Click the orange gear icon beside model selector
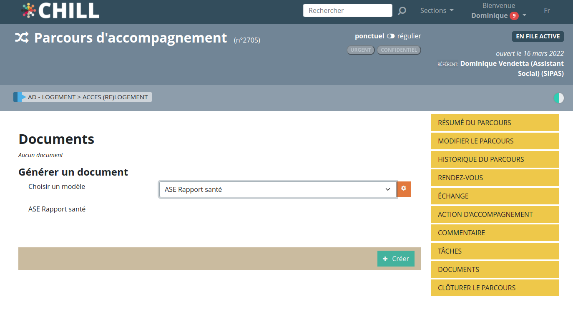The image size is (573, 317). 404,189
